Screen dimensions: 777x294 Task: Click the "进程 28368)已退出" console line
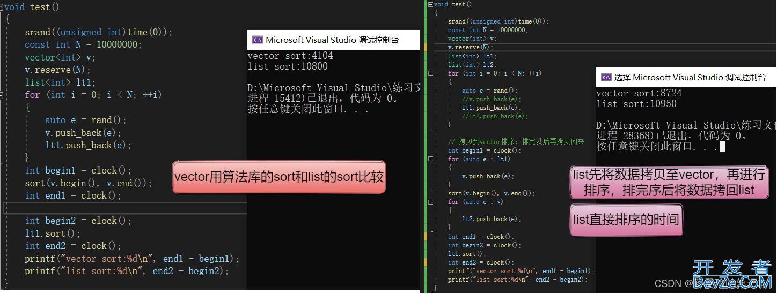(671, 136)
